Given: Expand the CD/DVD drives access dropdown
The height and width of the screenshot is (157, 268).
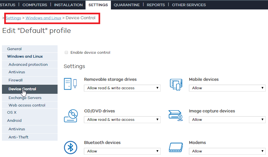Looking at the screenshot, I should click(122, 120).
